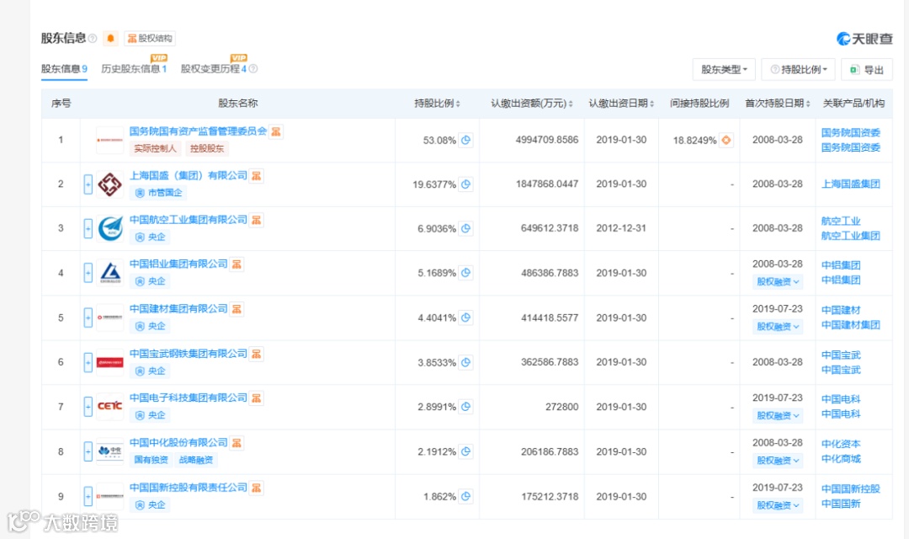Click pie chart icon next to 1.862%
This screenshot has height=539, width=909.
[x=465, y=497]
